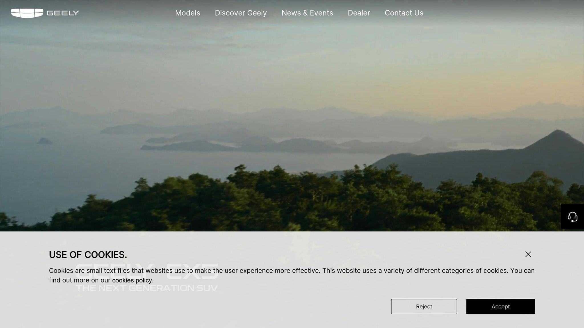Open the Dealer page
Image resolution: width=584 pixels, height=328 pixels.
pyautogui.click(x=359, y=13)
